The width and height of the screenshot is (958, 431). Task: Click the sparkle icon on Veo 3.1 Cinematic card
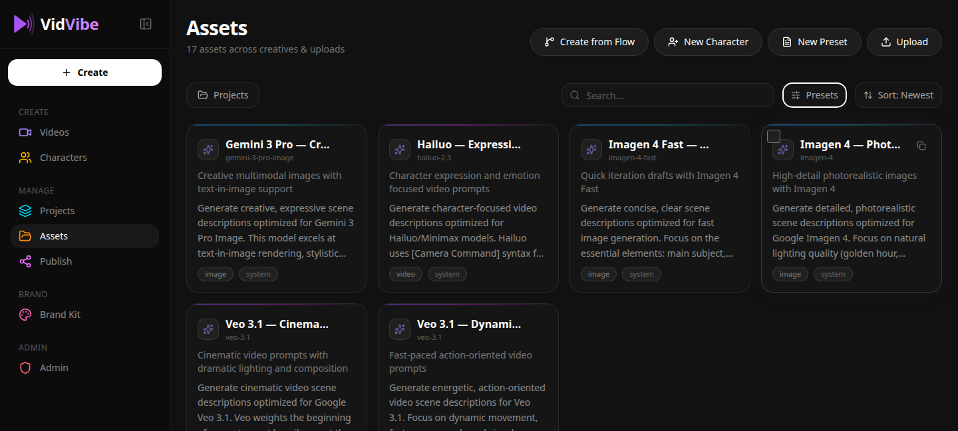208,329
